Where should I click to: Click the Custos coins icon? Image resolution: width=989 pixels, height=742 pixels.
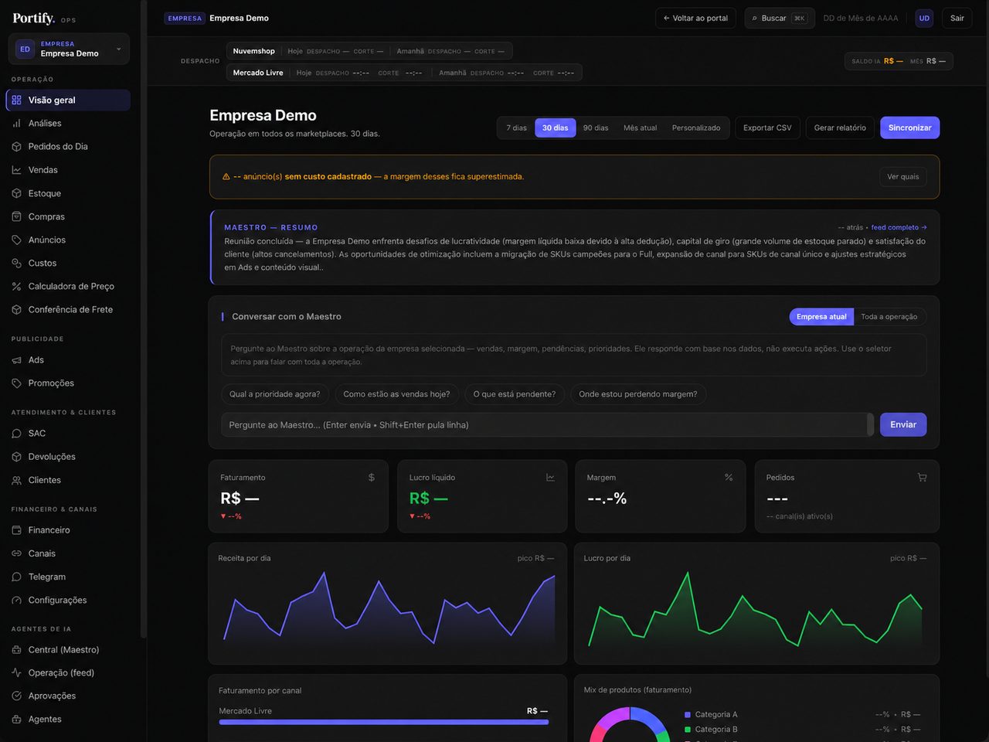16,263
